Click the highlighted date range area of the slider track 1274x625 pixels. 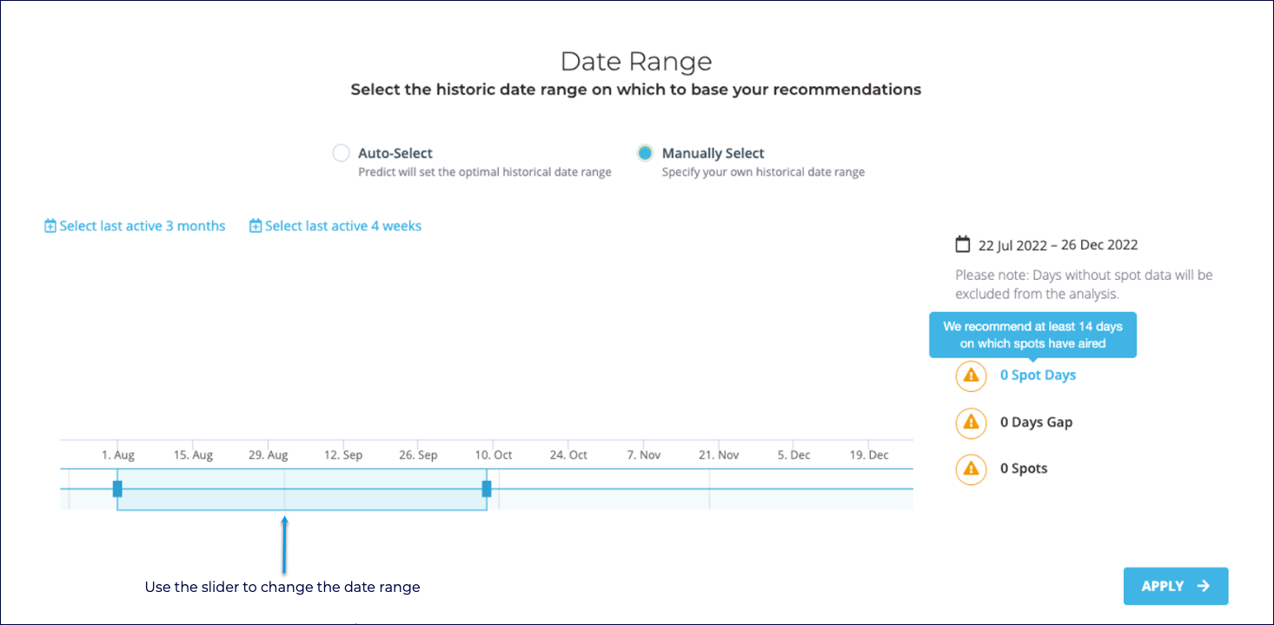(302, 489)
